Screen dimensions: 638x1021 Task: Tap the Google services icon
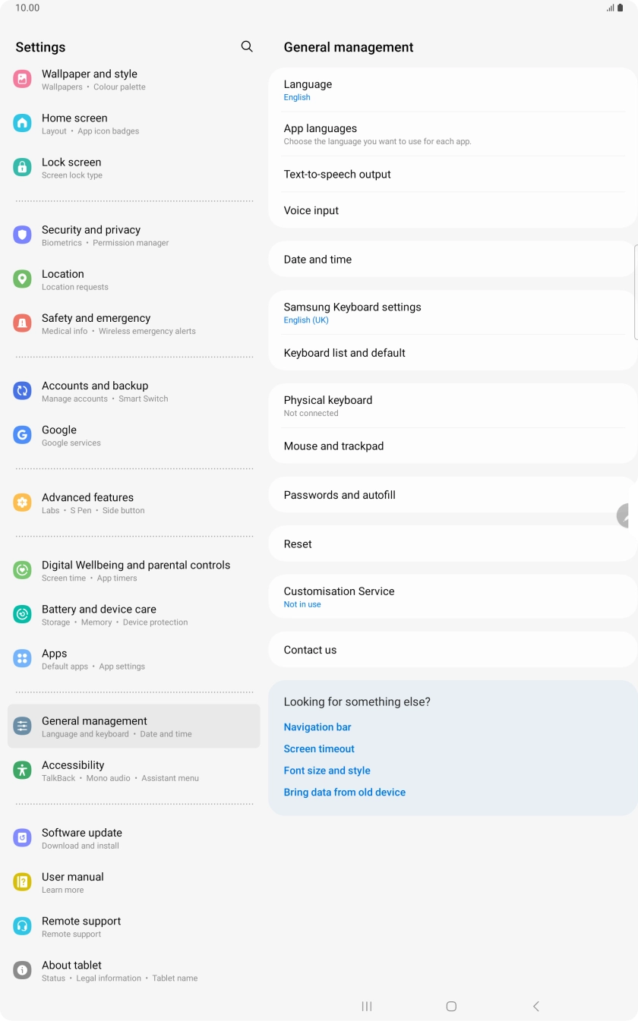pyautogui.click(x=23, y=435)
